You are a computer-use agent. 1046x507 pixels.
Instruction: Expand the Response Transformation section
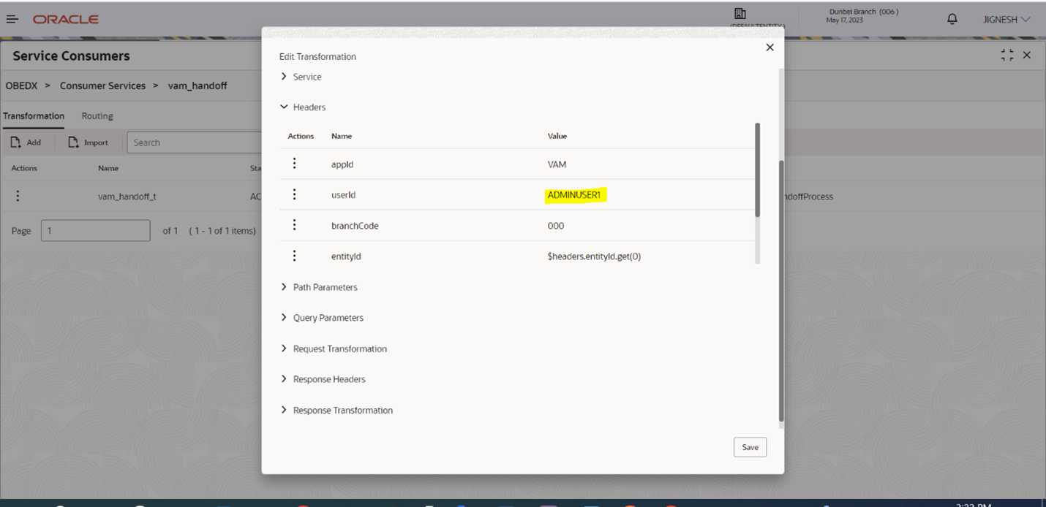(284, 410)
